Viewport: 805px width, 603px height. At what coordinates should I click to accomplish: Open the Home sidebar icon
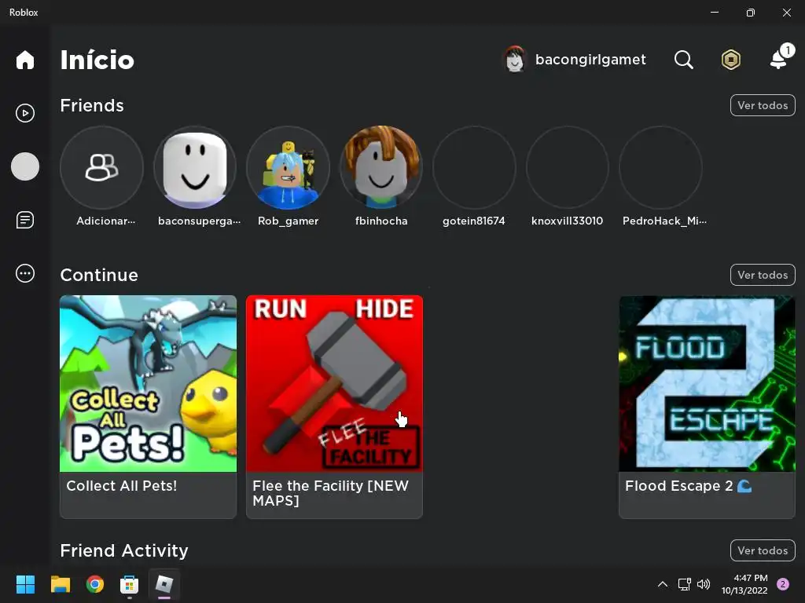click(x=24, y=60)
